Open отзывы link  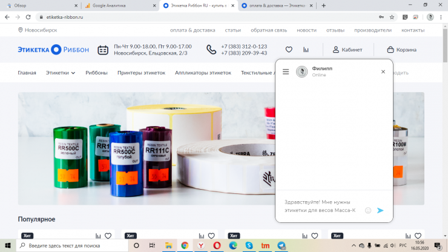coord(335,30)
